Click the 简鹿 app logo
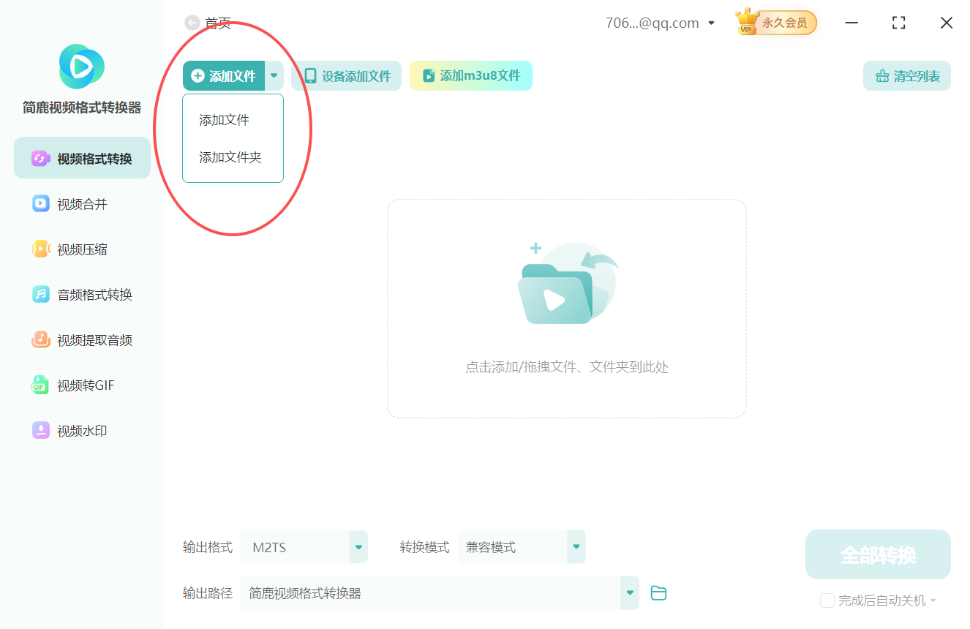 (x=80, y=66)
